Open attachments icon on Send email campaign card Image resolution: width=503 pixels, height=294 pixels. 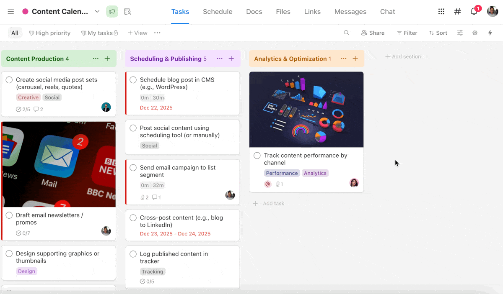(144, 197)
